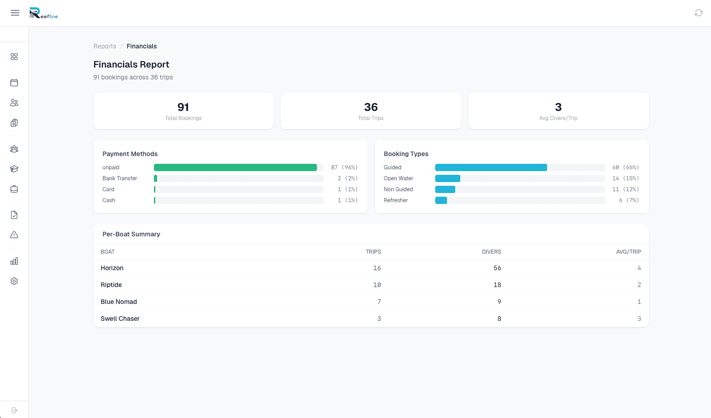Click '91 bookings across 36 trips' subtitle
This screenshot has height=418, width=711.
[133, 77]
